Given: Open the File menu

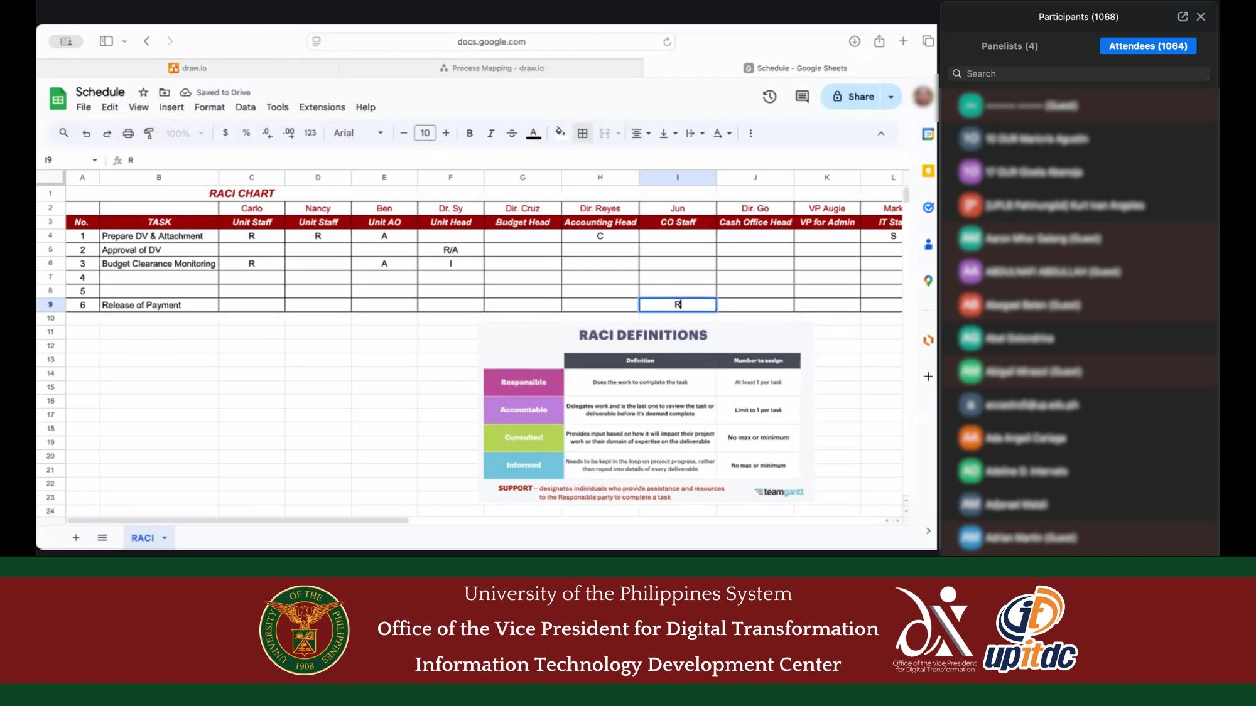Looking at the screenshot, I should tap(84, 107).
